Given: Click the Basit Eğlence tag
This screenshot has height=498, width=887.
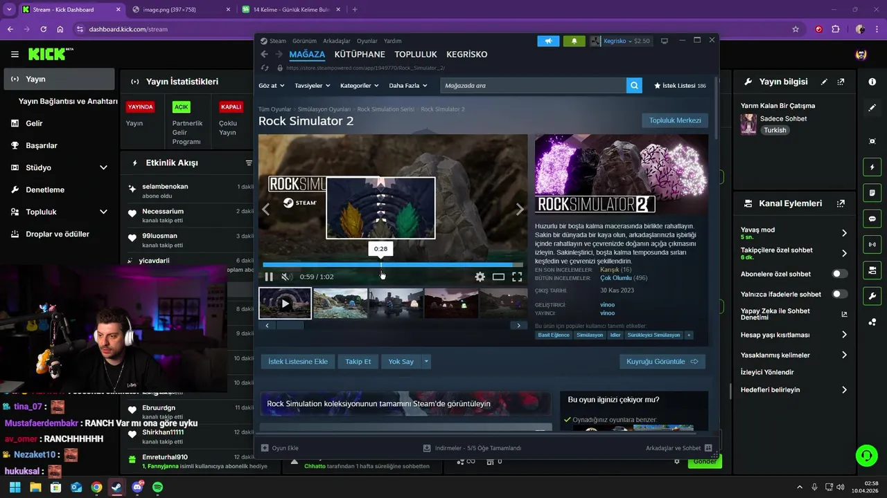Looking at the screenshot, I should tap(554, 335).
